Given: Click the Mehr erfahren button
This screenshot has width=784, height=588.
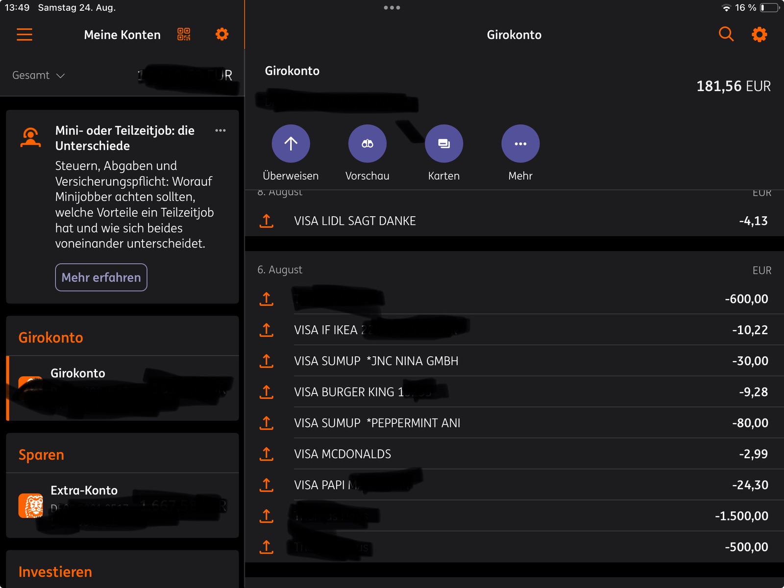Looking at the screenshot, I should point(101,277).
